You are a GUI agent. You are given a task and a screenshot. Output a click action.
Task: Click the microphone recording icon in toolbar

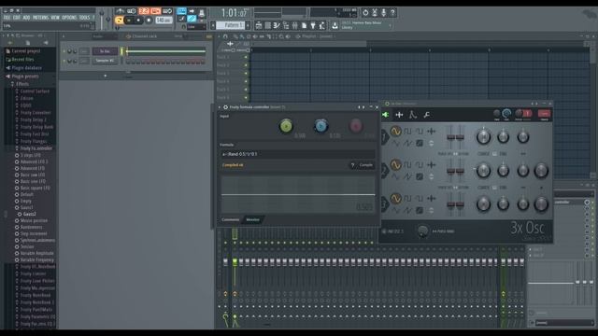click(x=383, y=12)
